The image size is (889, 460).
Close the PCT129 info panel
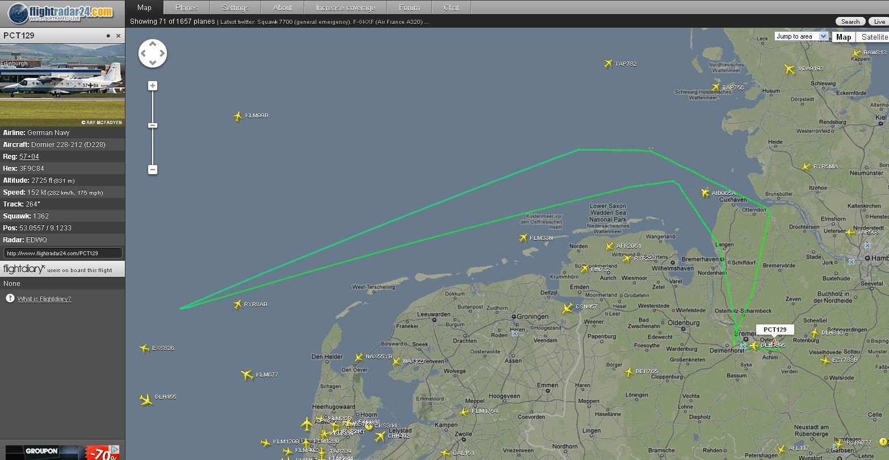coord(118,36)
